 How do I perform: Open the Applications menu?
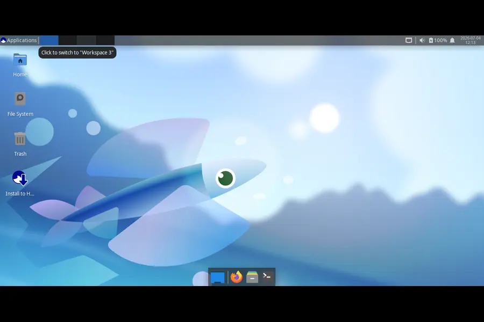[19, 40]
